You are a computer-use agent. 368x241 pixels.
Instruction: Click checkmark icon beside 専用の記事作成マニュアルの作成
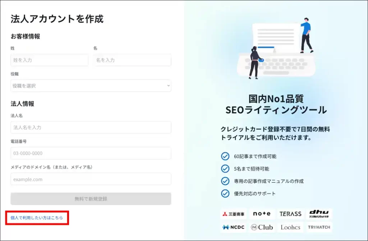pyautogui.click(x=225, y=181)
